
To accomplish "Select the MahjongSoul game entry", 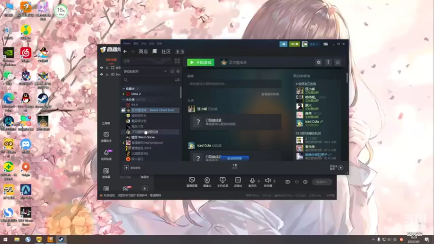I will click(x=147, y=143).
